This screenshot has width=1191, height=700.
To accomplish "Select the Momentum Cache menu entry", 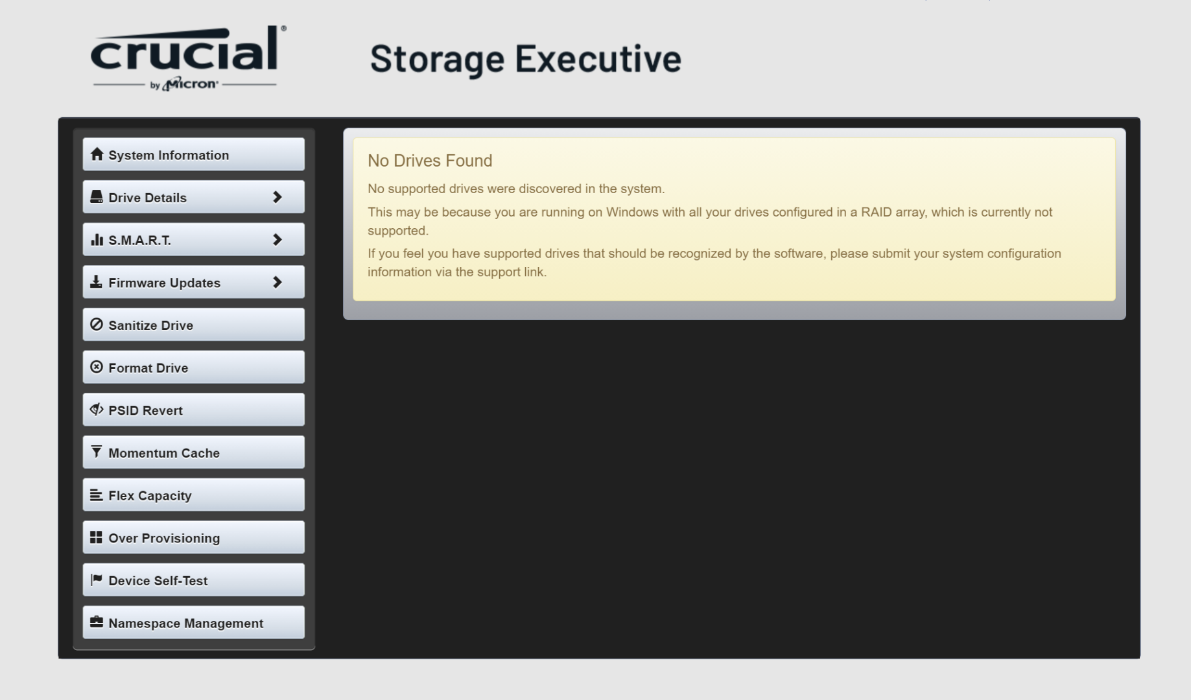I will pyautogui.click(x=193, y=452).
